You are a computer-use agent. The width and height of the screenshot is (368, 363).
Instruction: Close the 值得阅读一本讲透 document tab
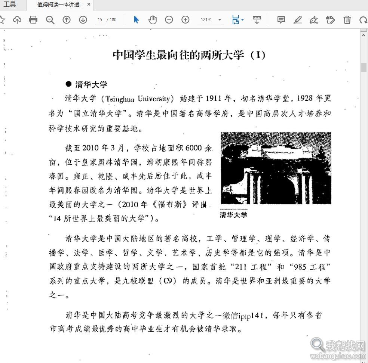coord(89,4)
